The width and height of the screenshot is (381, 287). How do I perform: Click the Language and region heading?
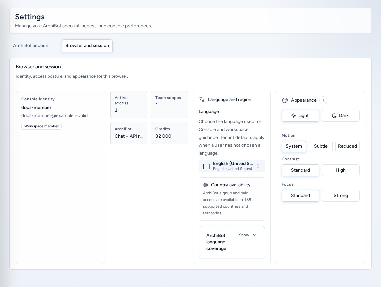click(x=229, y=99)
